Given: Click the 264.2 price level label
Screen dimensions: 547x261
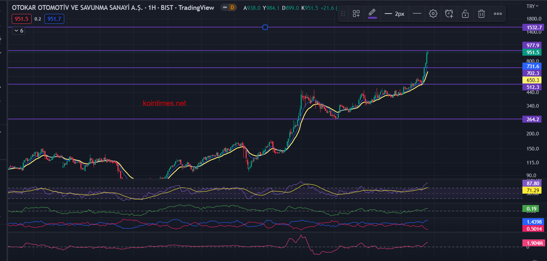Looking at the screenshot, I should (532, 119).
